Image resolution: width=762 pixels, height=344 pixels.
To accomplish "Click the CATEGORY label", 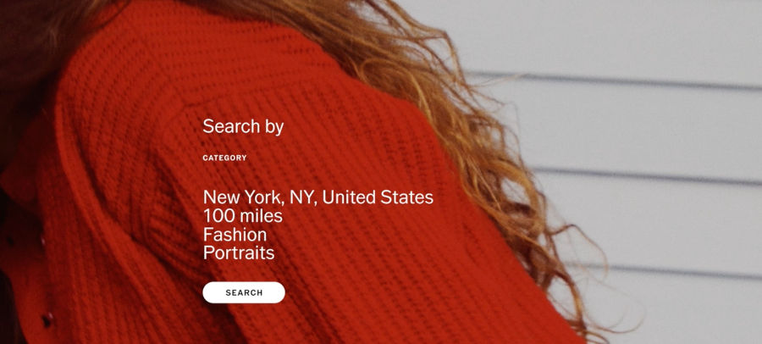I will click(224, 158).
